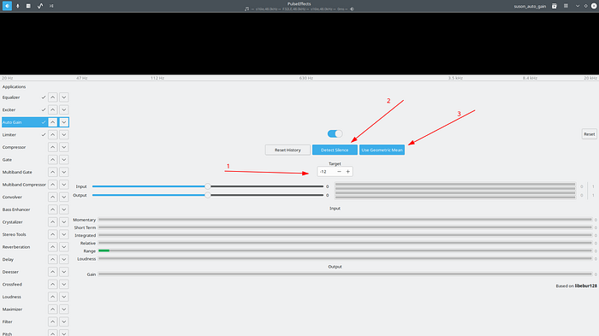Click the skip-forward icon in header

click(51, 6)
